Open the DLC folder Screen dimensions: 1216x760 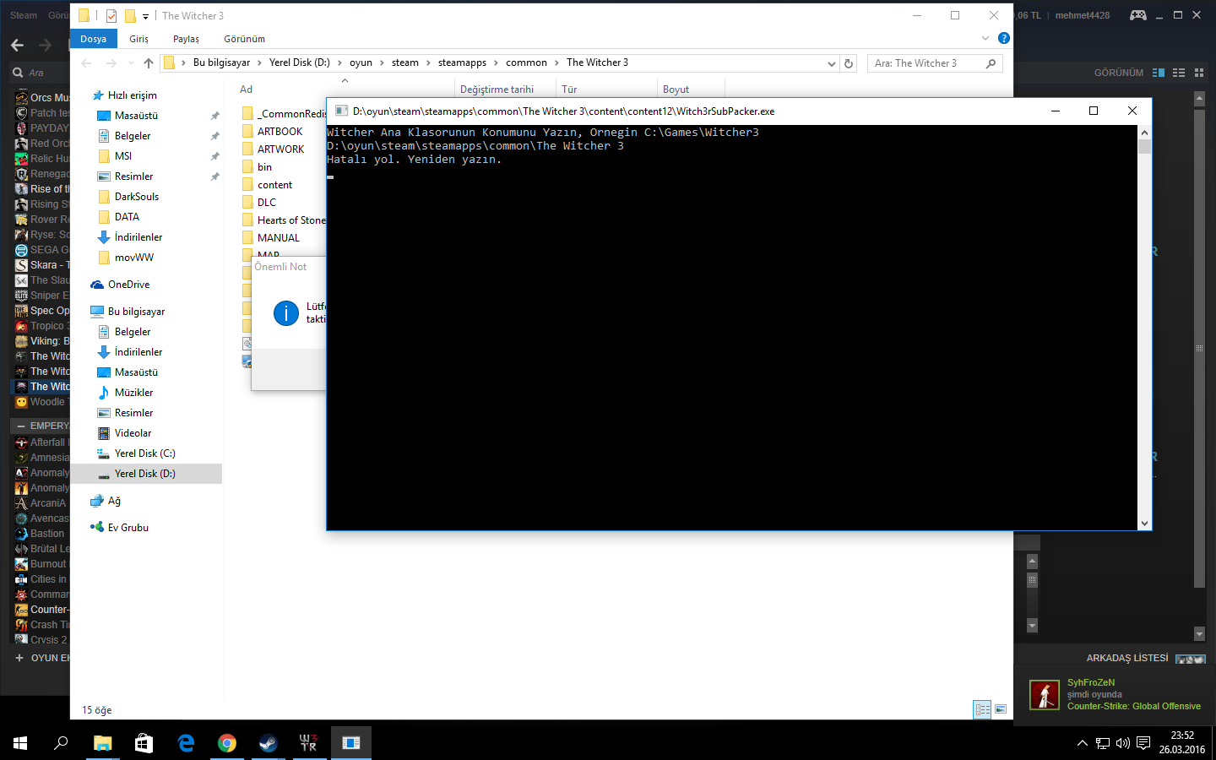click(267, 203)
